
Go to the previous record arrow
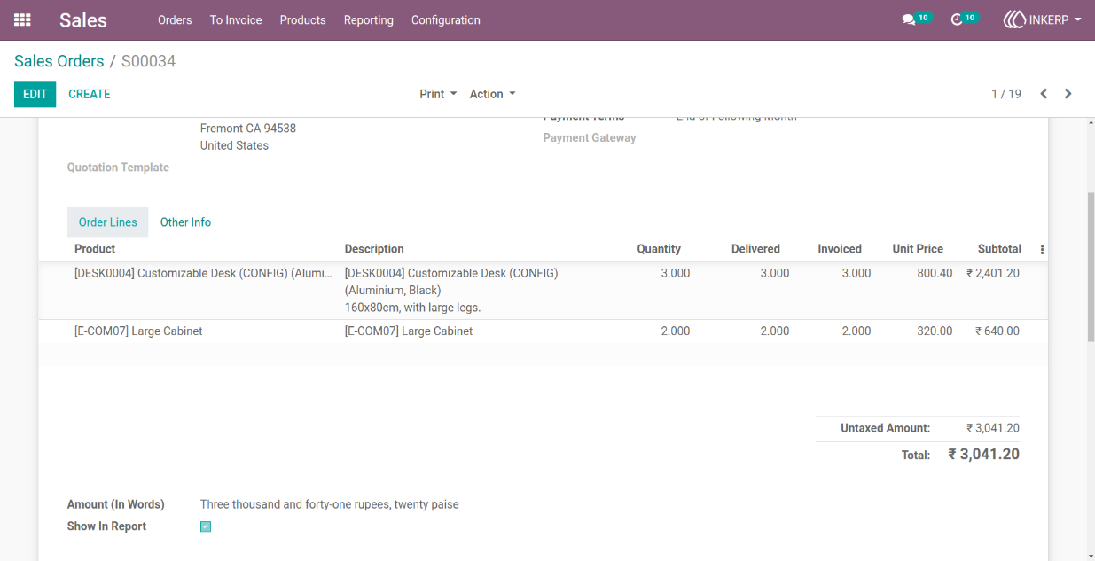point(1044,94)
